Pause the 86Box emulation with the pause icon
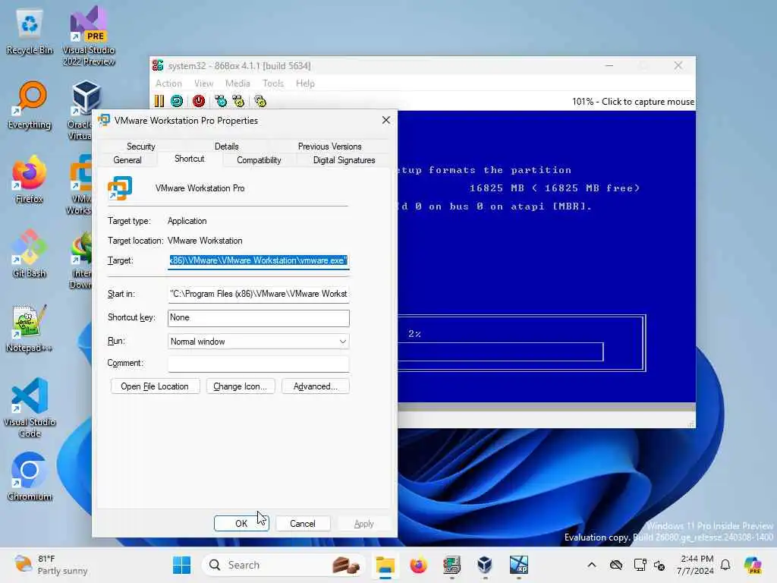Viewport: 777px width, 583px height. pos(159,101)
